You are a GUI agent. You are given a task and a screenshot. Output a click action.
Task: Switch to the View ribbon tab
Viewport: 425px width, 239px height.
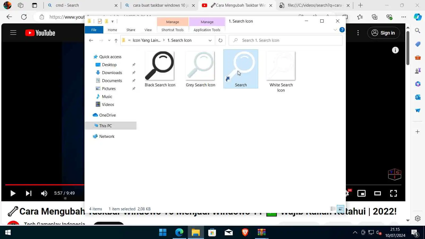coord(148,30)
